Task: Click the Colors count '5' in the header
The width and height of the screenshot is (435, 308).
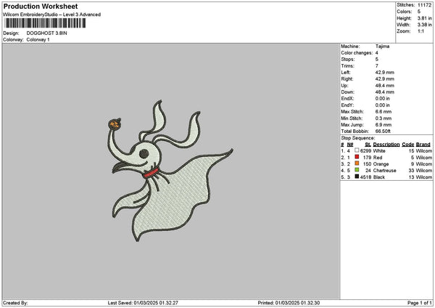Action: pyautogui.click(x=419, y=12)
